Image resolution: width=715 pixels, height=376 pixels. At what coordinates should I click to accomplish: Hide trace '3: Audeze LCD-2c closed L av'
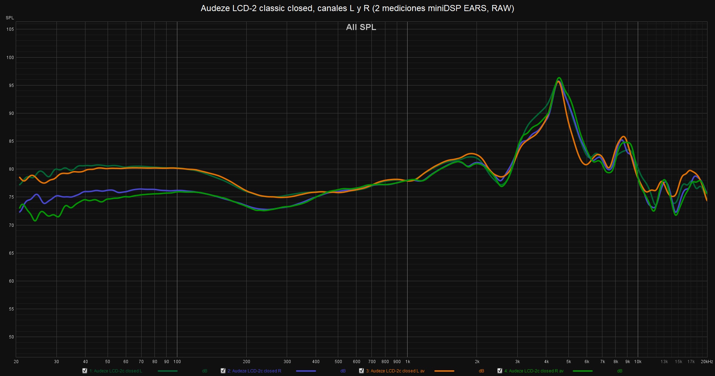(x=361, y=371)
